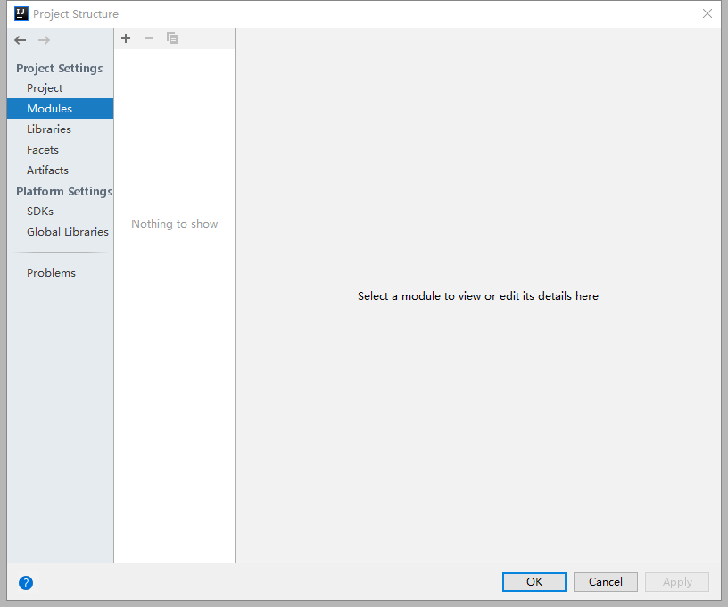Open the help question mark icon
Image resolution: width=728 pixels, height=607 pixels.
[25, 582]
